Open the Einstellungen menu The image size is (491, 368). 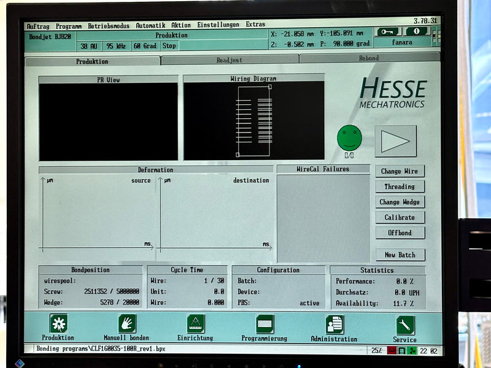point(218,25)
